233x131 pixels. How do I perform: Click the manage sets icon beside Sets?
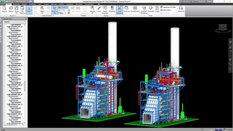point(69,13)
